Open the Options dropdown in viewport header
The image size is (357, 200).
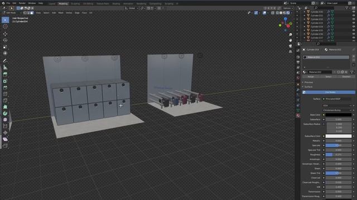[288, 8]
